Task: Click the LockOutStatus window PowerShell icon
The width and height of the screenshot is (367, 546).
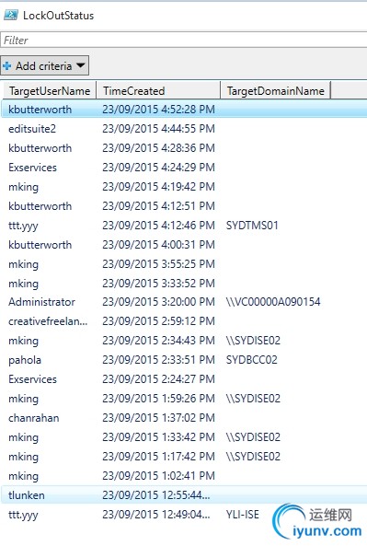Action: 10,16
